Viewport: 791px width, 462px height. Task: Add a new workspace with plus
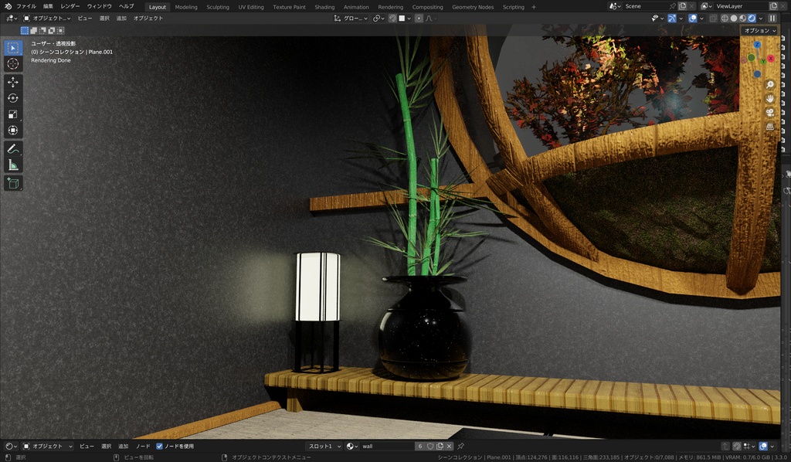534,7
